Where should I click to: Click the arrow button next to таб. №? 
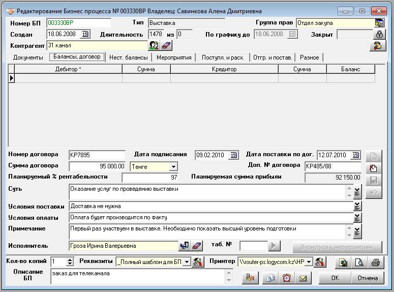click(x=274, y=246)
